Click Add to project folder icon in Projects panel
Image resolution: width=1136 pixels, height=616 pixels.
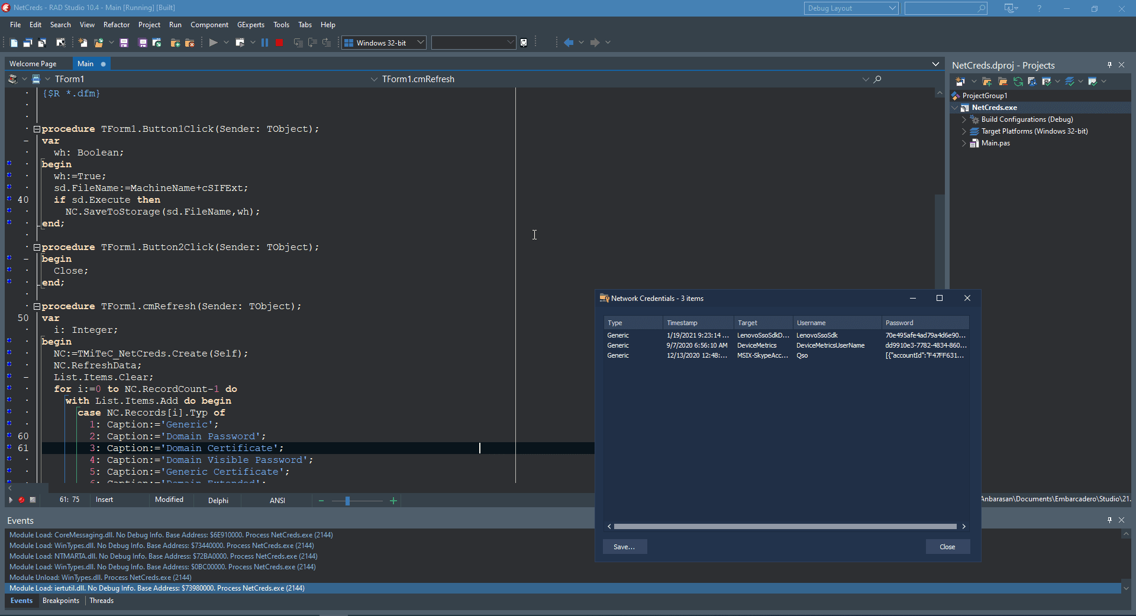coord(987,82)
